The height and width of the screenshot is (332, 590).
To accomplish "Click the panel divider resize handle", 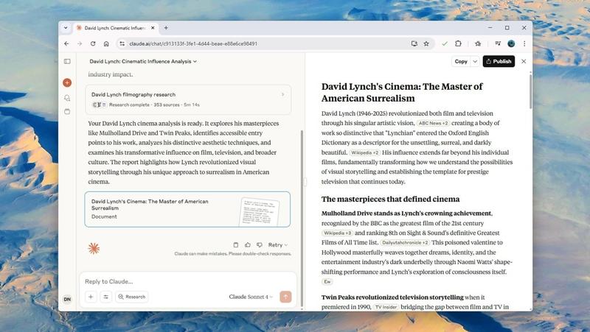I will tap(305, 182).
